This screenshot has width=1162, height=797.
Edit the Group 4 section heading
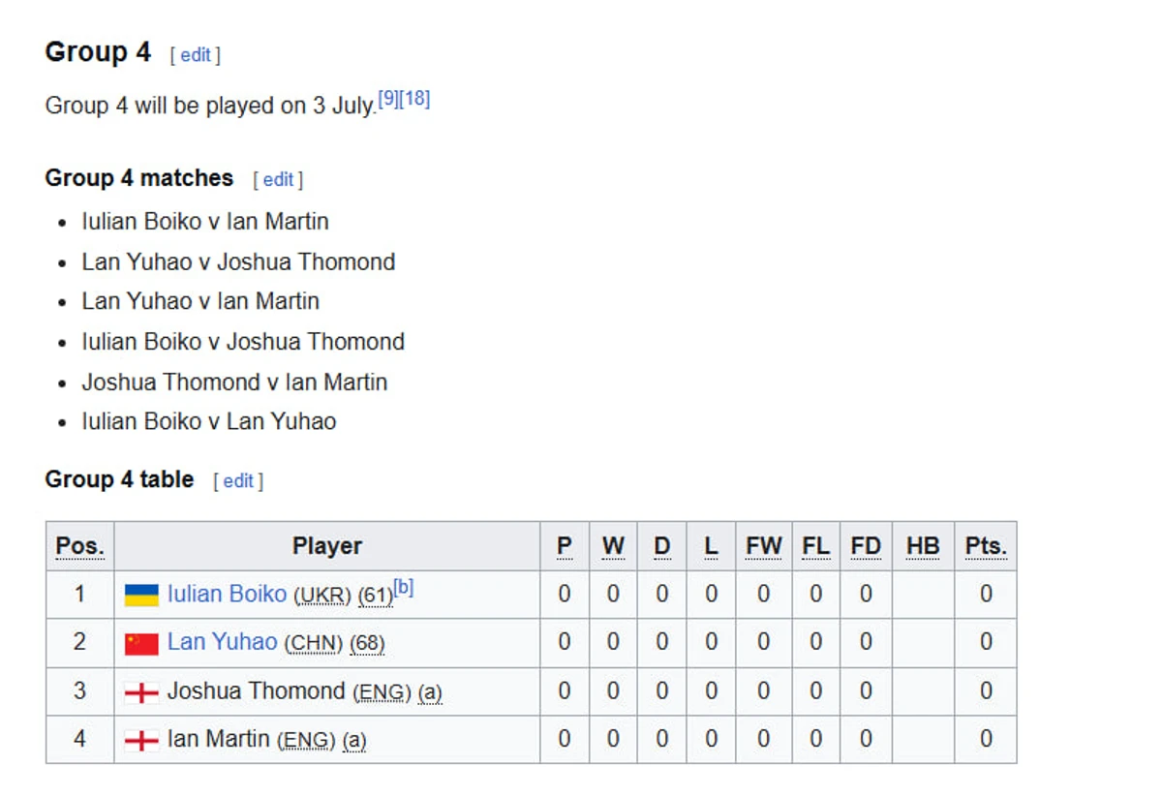(196, 55)
